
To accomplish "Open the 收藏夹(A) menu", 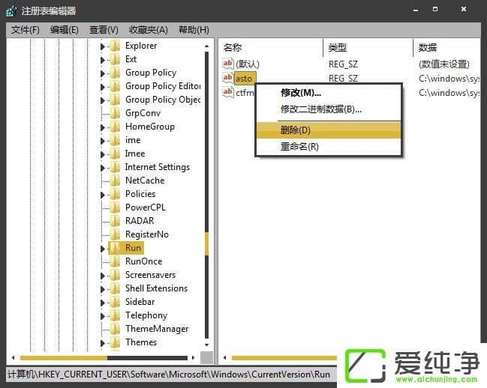I will 149,29.
